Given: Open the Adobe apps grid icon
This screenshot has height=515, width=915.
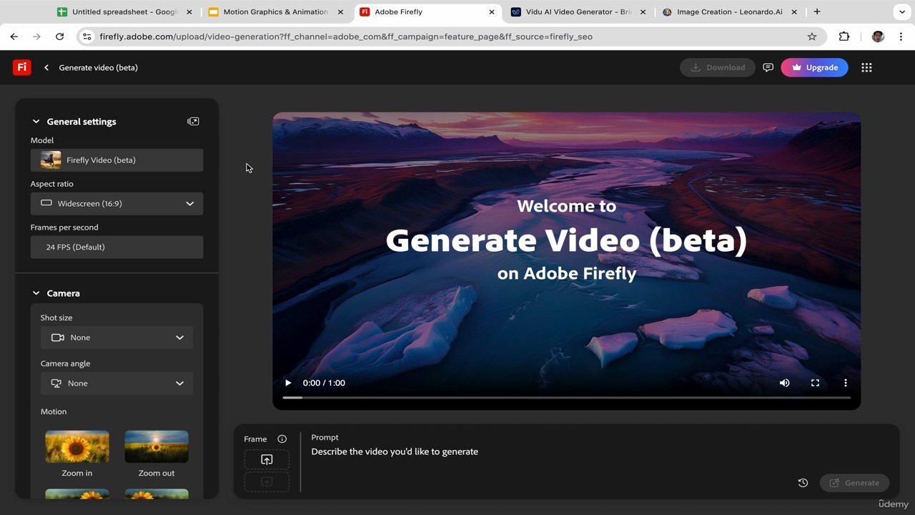Looking at the screenshot, I should [x=866, y=67].
